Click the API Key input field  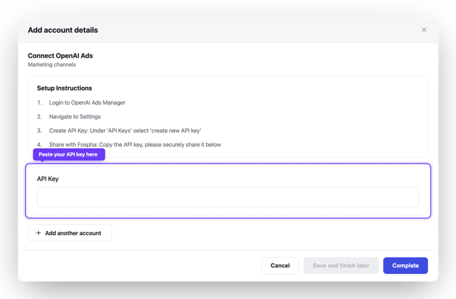(x=228, y=197)
